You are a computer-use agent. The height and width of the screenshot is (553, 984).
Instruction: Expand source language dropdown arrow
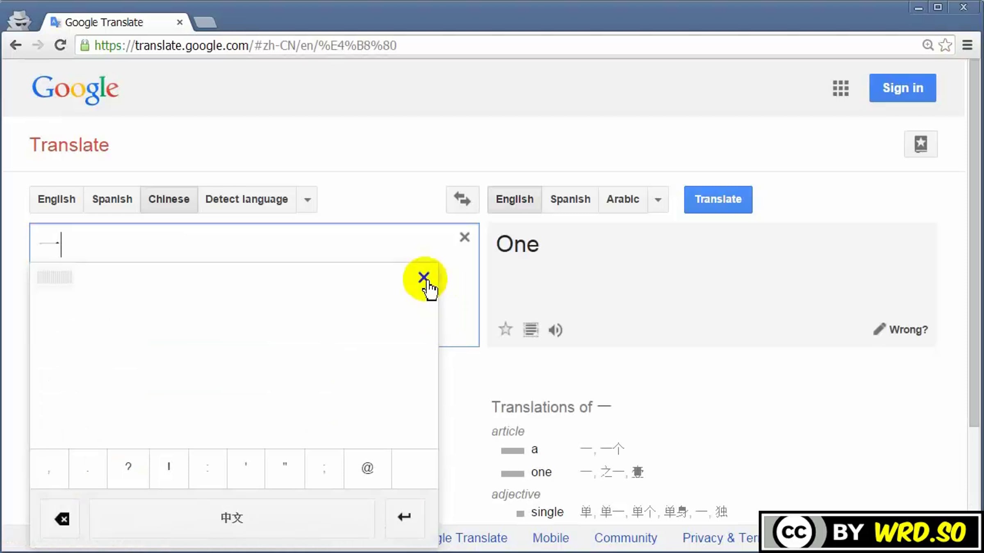pos(307,200)
